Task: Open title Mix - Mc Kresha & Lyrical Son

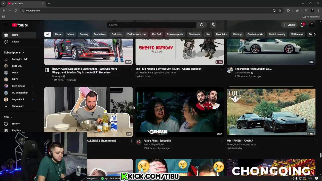Action: (x=169, y=69)
